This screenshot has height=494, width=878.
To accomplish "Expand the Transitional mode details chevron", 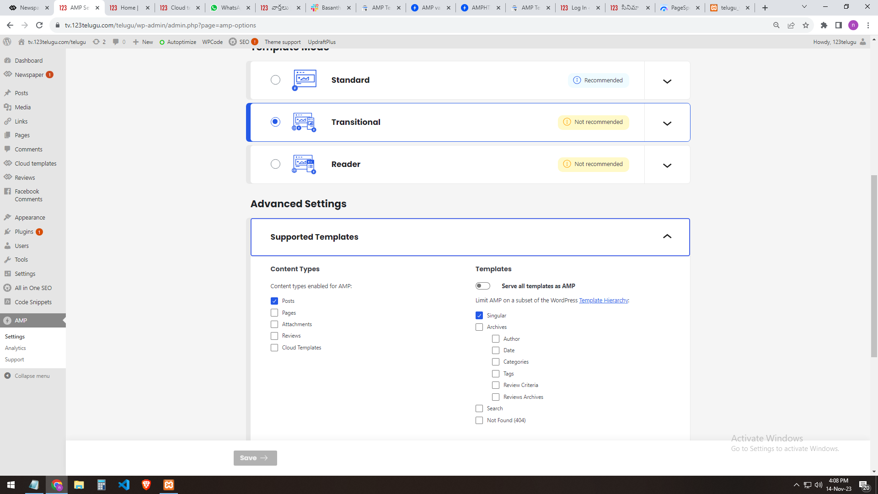I will [667, 123].
